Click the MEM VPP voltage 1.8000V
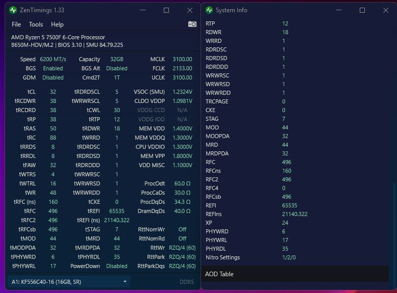 pos(182,156)
